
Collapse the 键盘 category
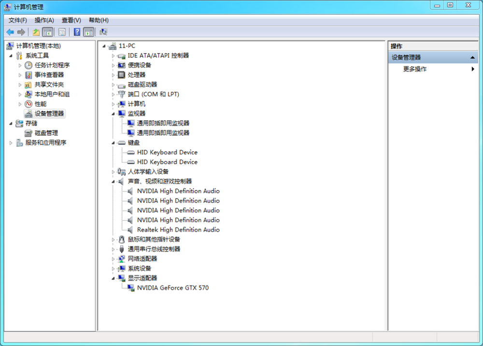[113, 143]
